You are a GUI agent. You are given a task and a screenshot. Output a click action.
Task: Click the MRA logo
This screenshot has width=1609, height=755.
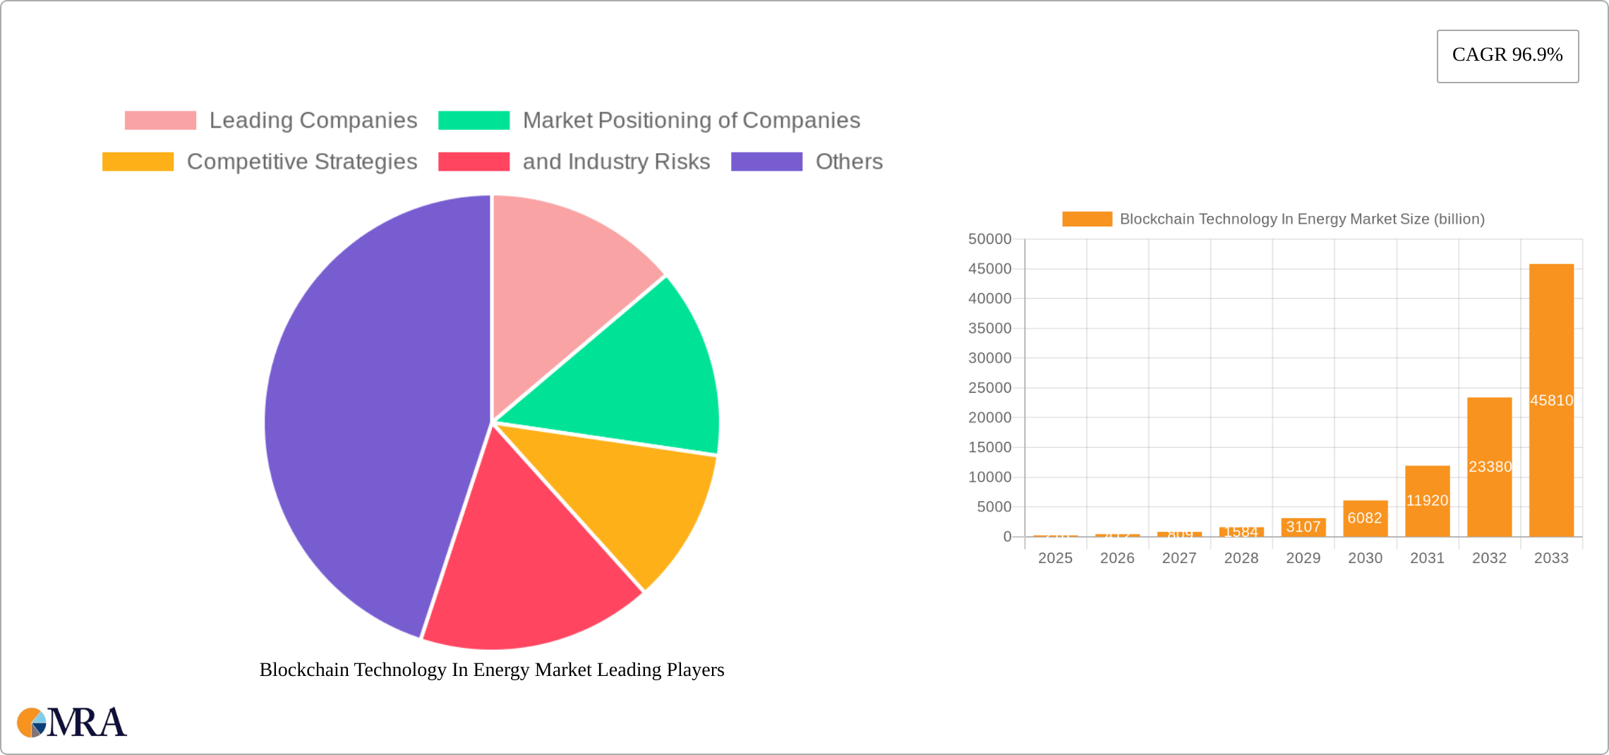72,723
